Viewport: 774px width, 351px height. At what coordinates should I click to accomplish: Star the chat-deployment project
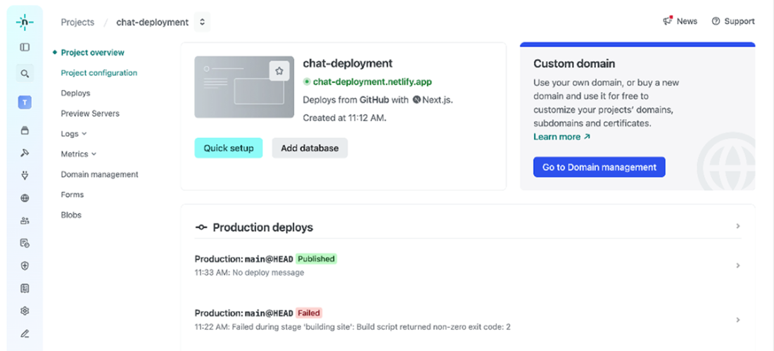tap(279, 71)
